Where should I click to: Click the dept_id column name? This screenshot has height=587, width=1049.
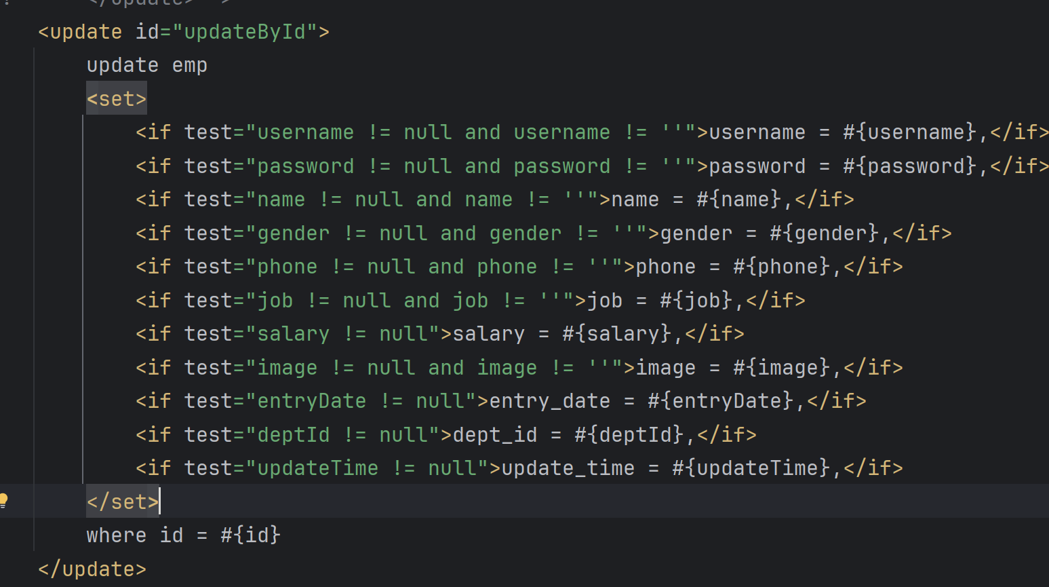494,435
